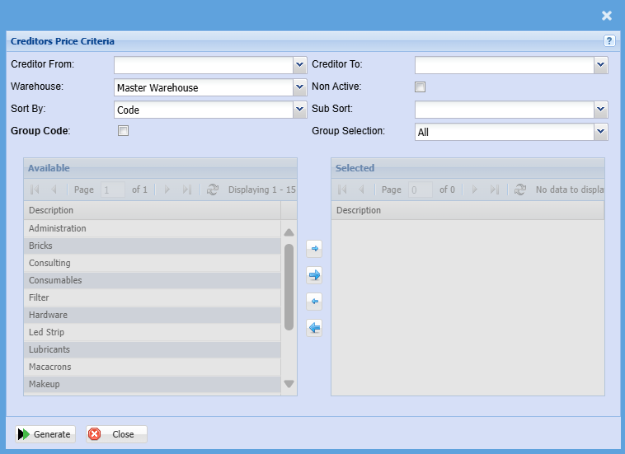
Task: Tick the Non Active checkbox
Action: click(421, 87)
